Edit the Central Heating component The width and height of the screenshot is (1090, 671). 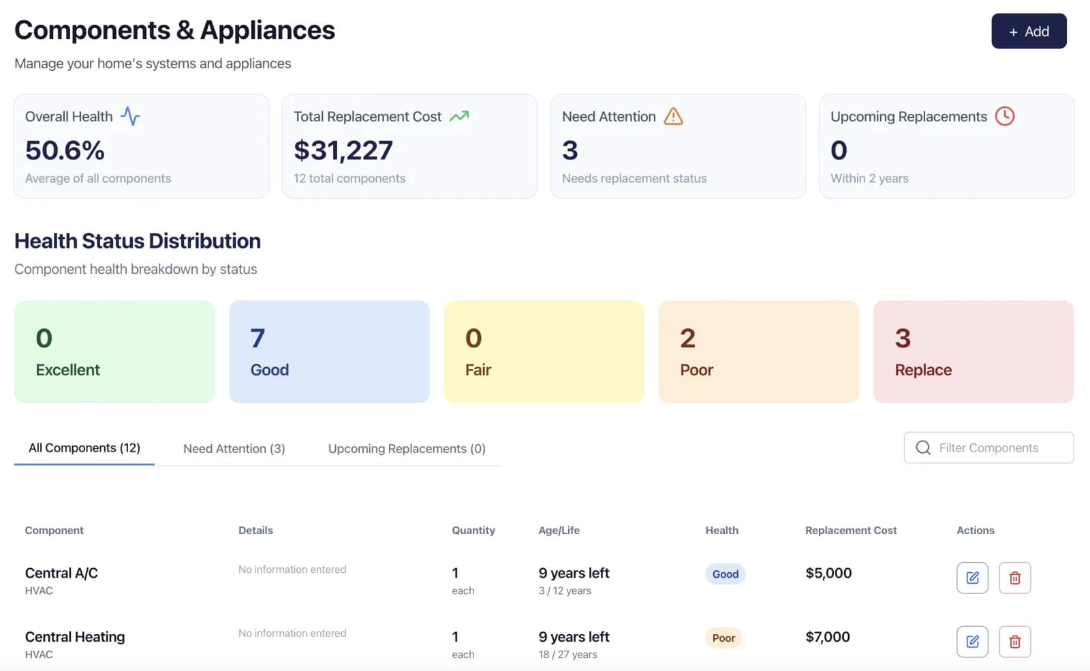[x=972, y=642]
